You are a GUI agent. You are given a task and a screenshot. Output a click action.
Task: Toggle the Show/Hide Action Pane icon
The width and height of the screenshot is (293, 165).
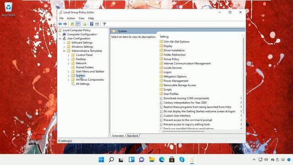97,24
